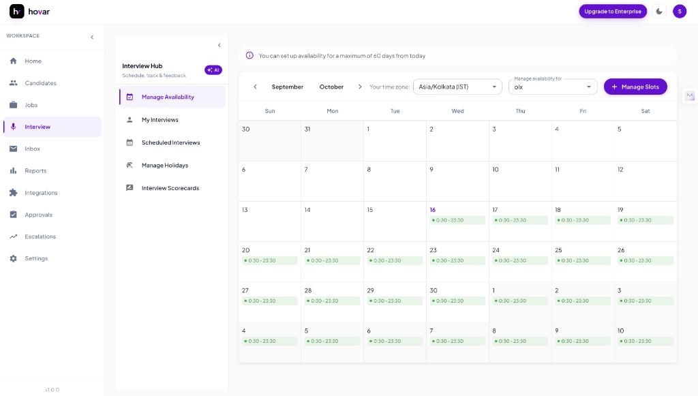Image resolution: width=698 pixels, height=396 pixels.
Task: Collapse the Interview Hub panel chevron
Action: [x=219, y=45]
